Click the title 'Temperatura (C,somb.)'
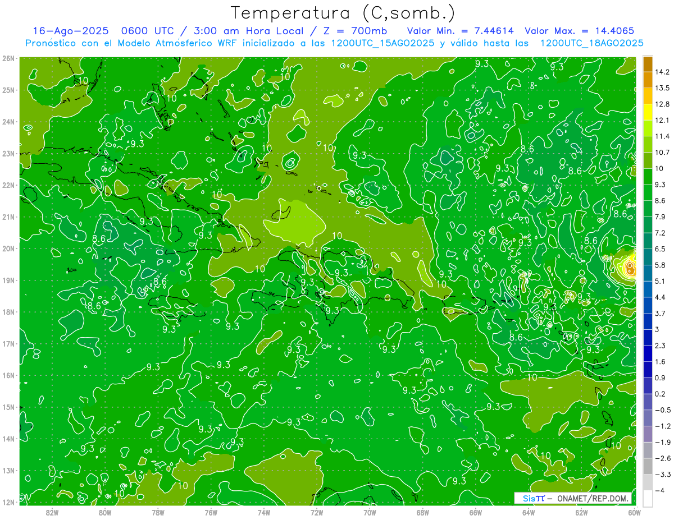Image resolution: width=674 pixels, height=520 pixels. coord(343,13)
